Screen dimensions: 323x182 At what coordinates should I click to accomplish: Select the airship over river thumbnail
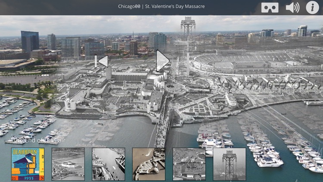click(109, 164)
